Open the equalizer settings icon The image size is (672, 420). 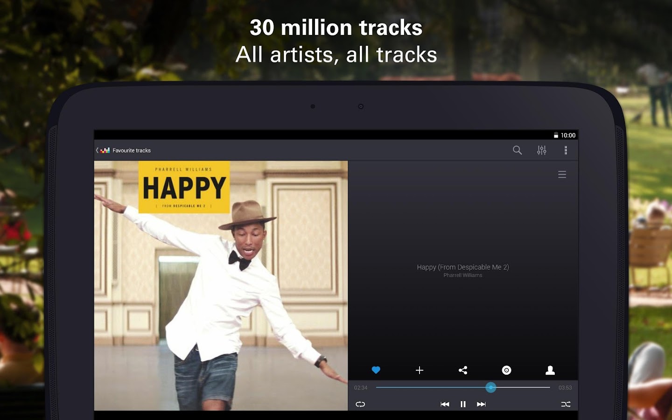click(541, 150)
